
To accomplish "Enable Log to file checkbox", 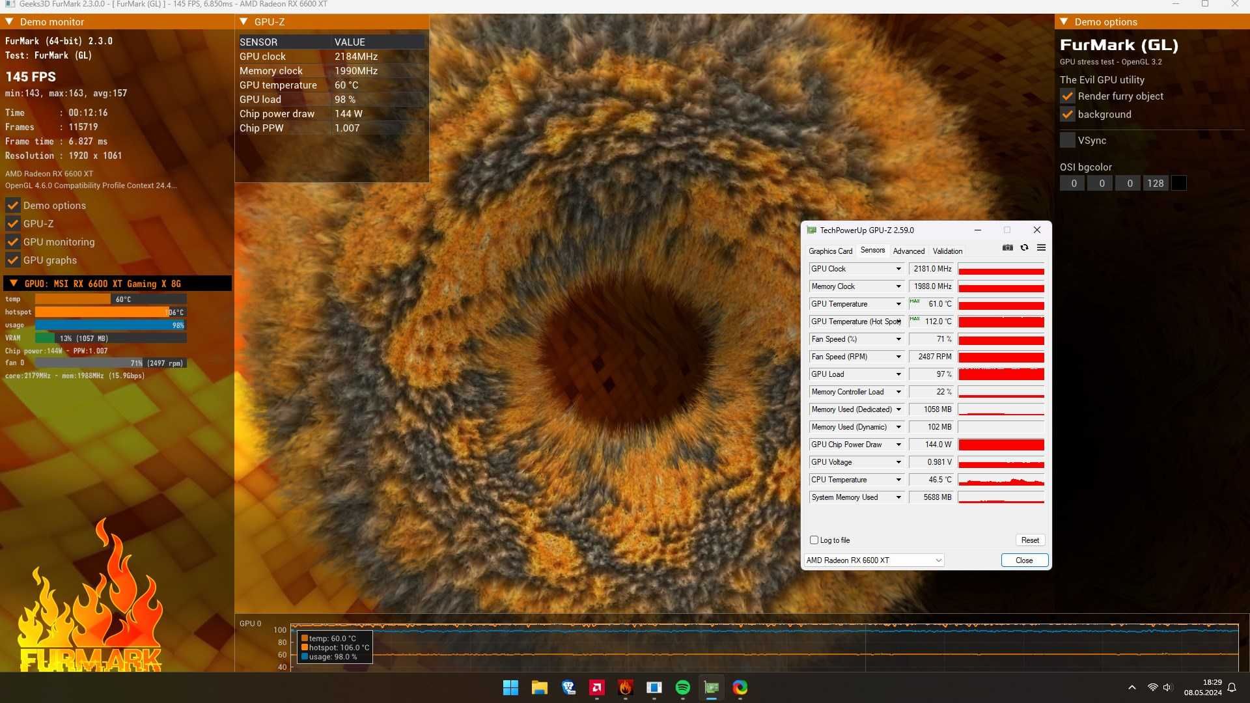I will [x=814, y=540].
